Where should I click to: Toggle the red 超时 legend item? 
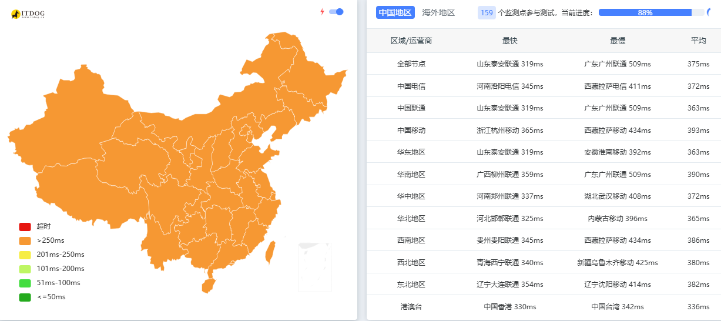(x=25, y=226)
